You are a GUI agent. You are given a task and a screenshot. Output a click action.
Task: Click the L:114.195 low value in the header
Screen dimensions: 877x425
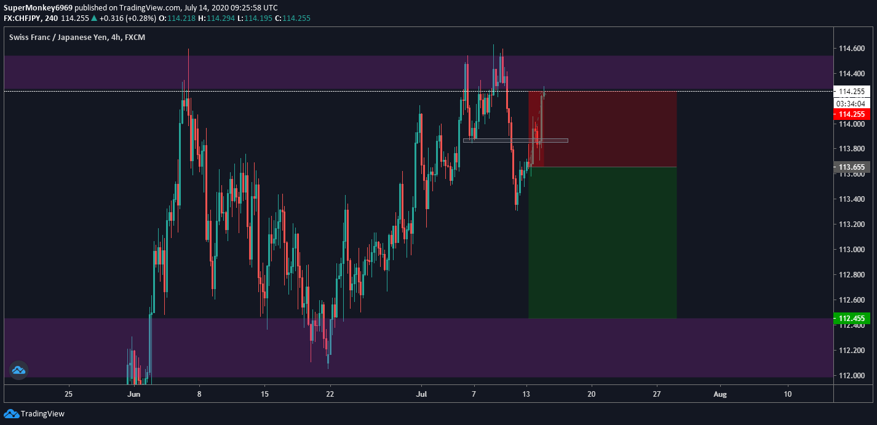coord(255,18)
